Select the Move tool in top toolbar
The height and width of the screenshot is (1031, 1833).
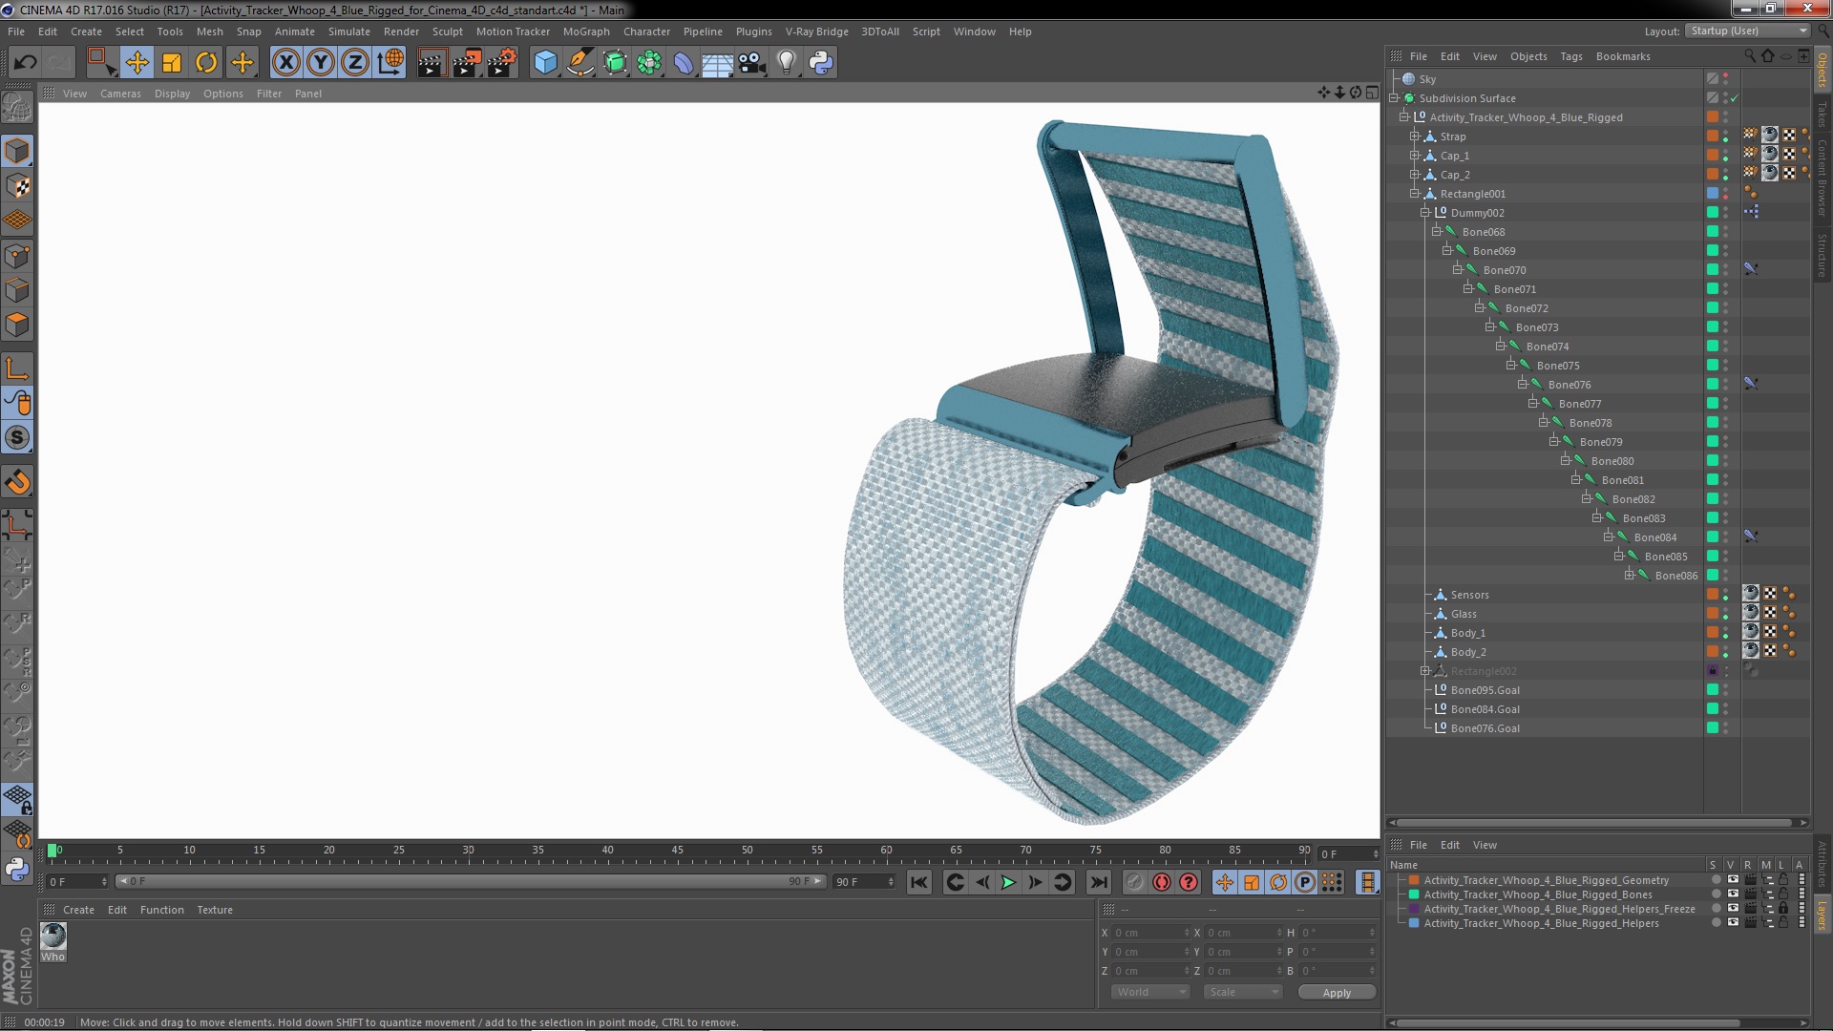tap(137, 63)
